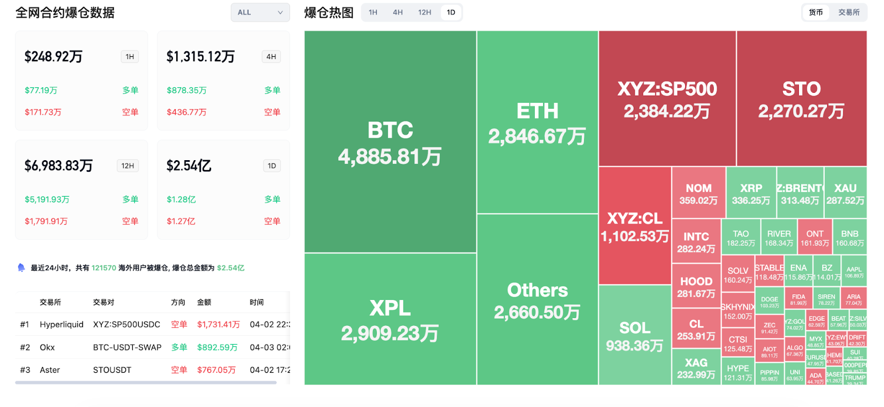Click the 12H badge on the $6,983.83万 card
Screen dimensions: 884x407
tap(128, 166)
